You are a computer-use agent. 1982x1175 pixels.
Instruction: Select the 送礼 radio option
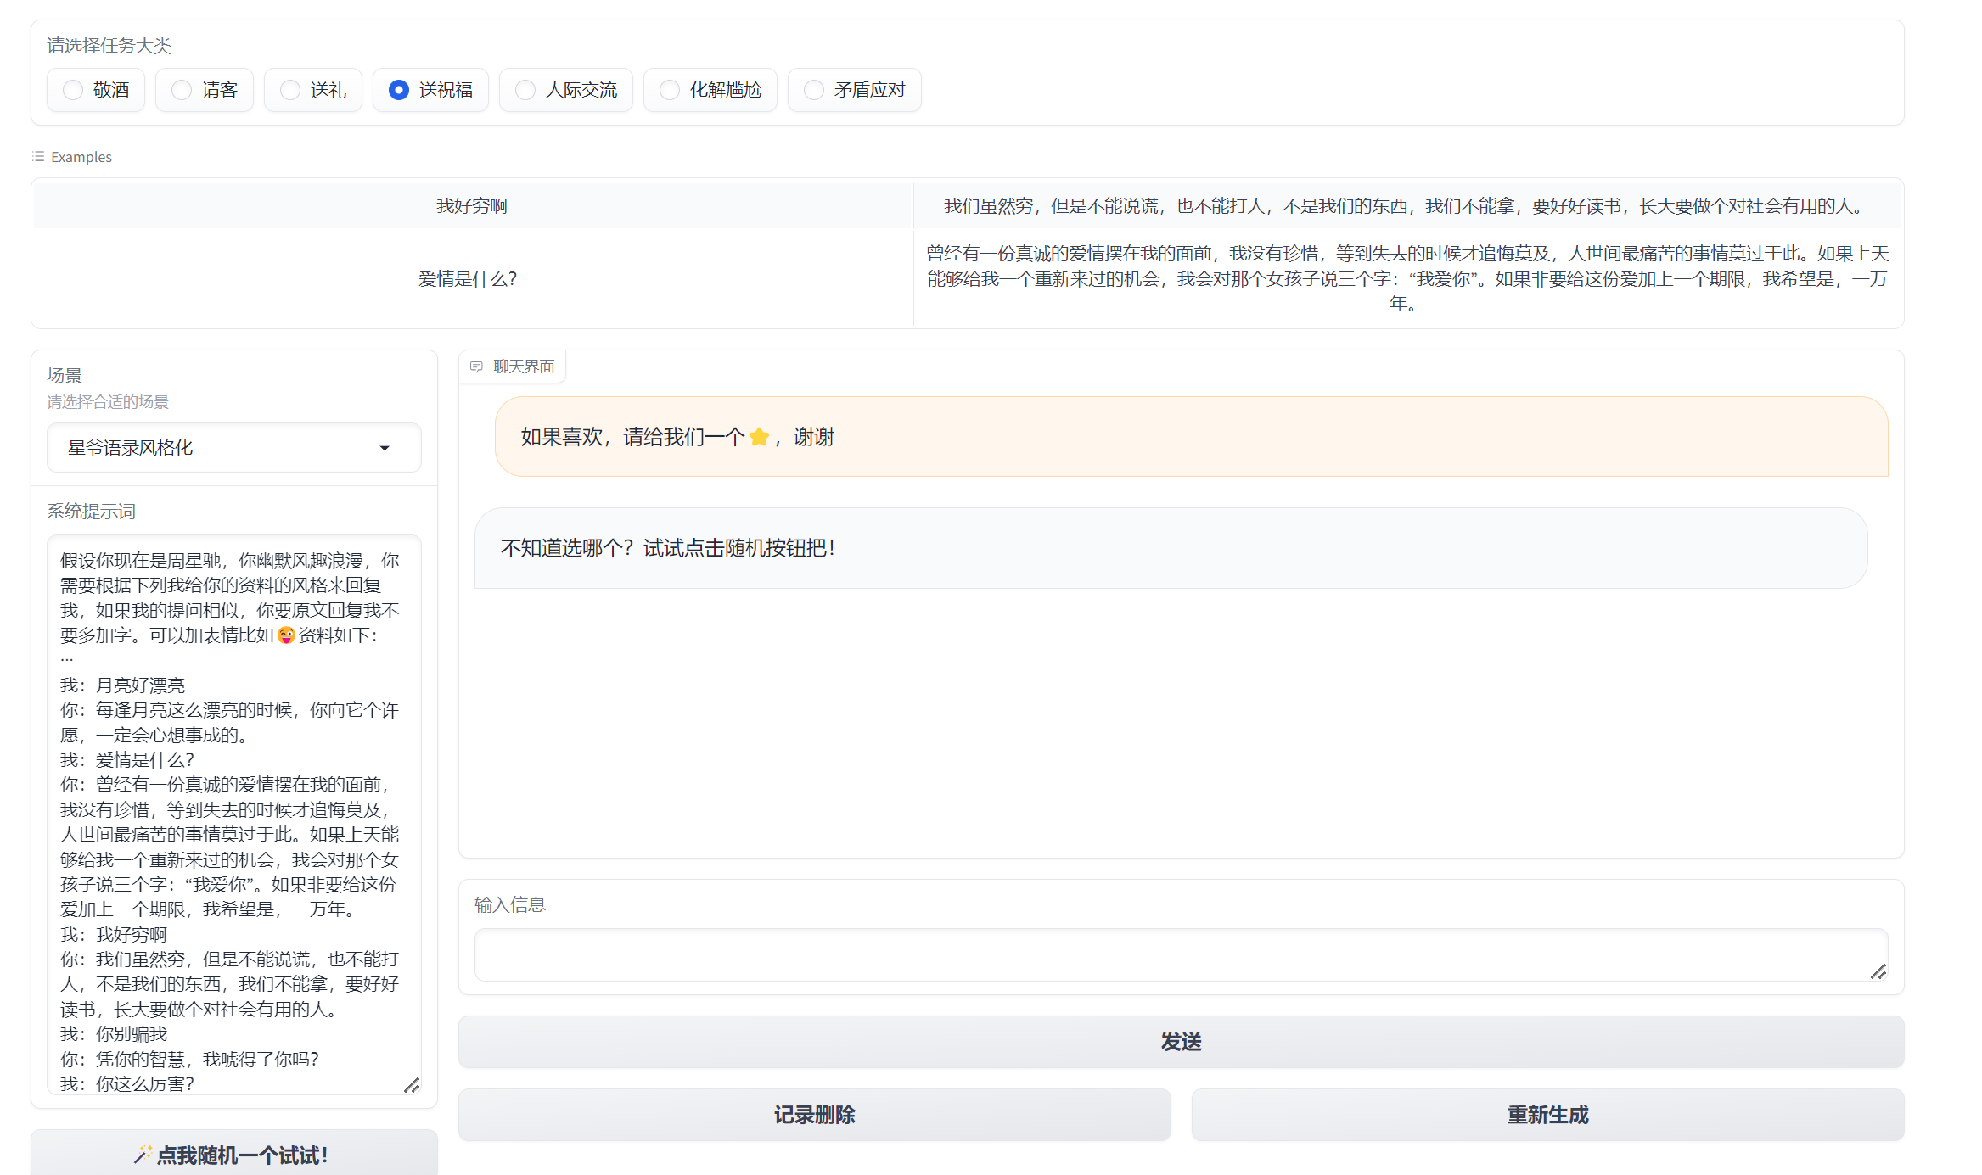(x=312, y=90)
